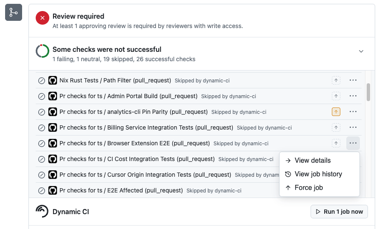Toggle force arrow for Billing Service Integration Tests
This screenshot has height=229, width=379.
(336, 127)
